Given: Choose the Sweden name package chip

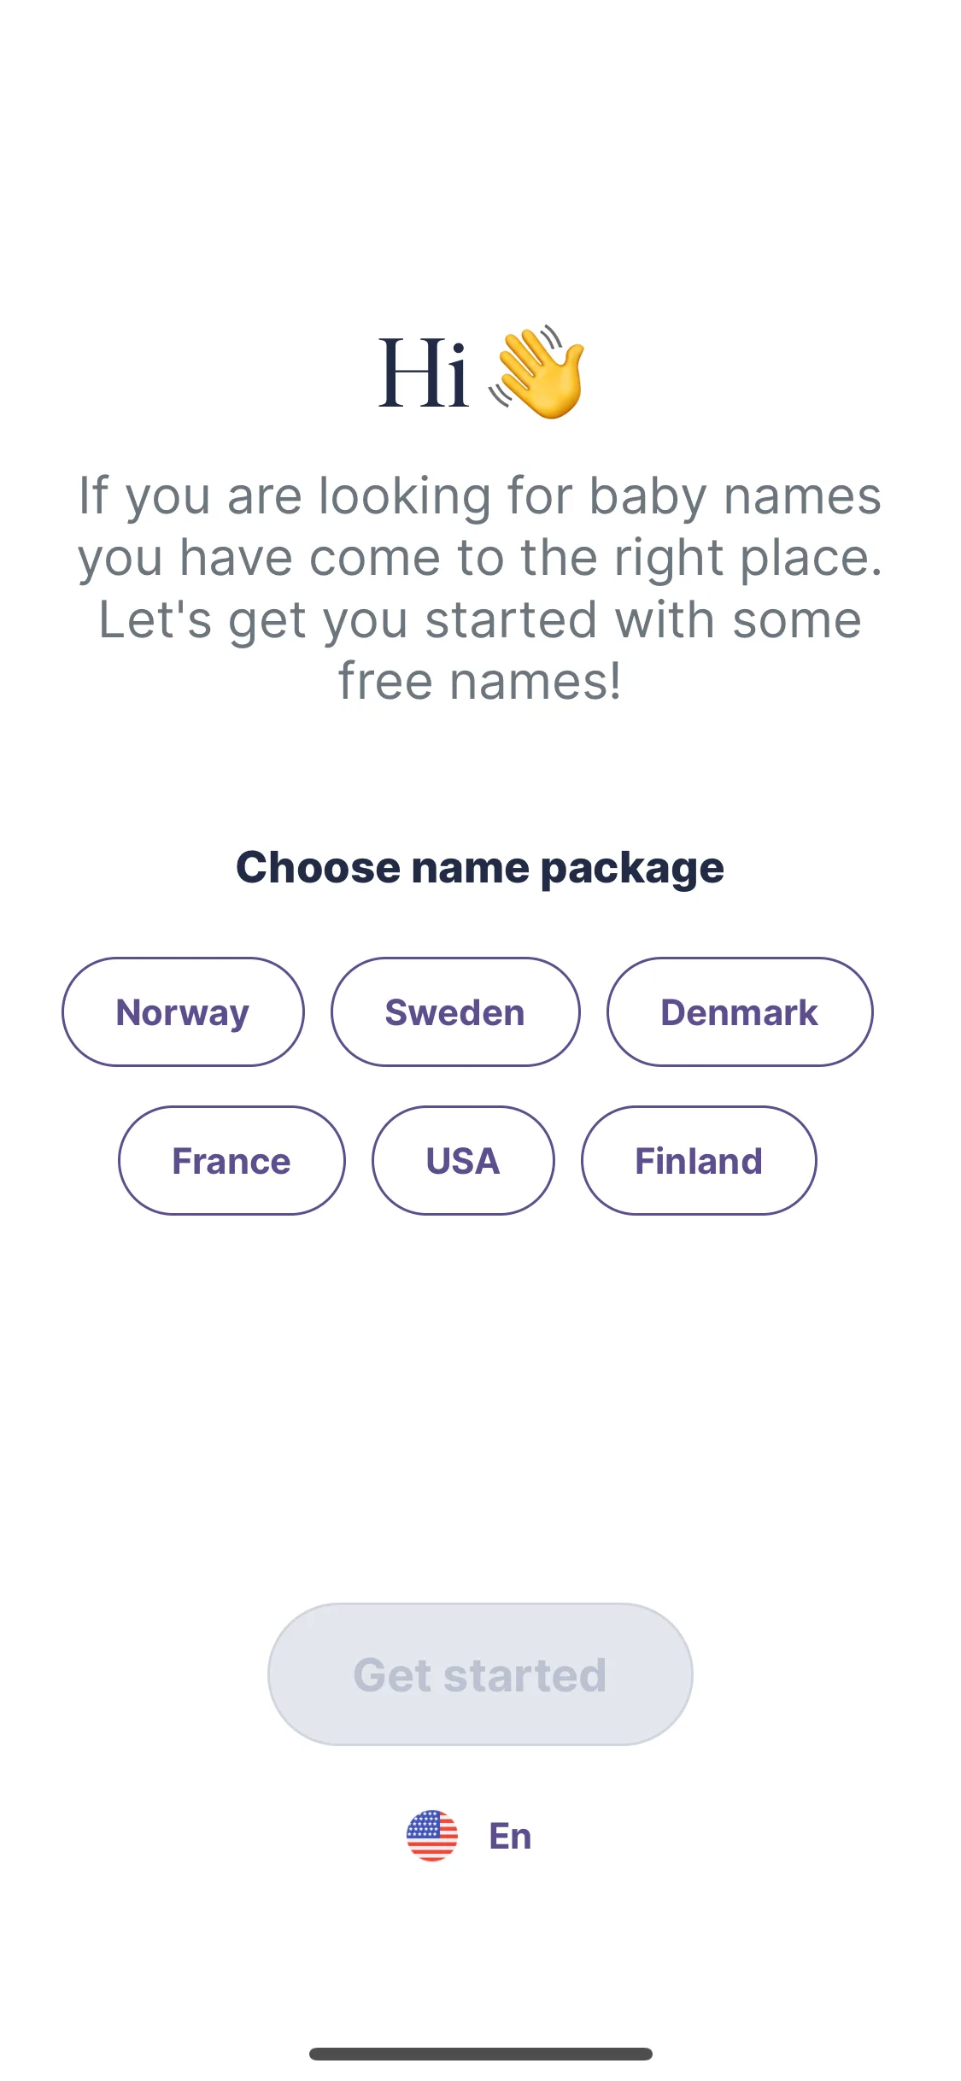Looking at the screenshot, I should 455,1011.
